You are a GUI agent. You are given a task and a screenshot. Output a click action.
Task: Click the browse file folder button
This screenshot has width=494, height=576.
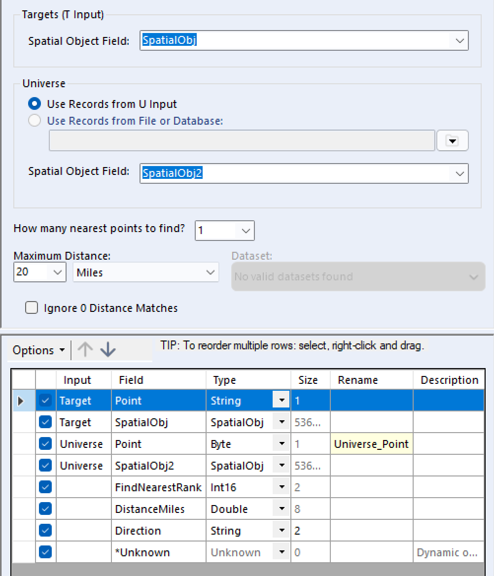pos(452,141)
